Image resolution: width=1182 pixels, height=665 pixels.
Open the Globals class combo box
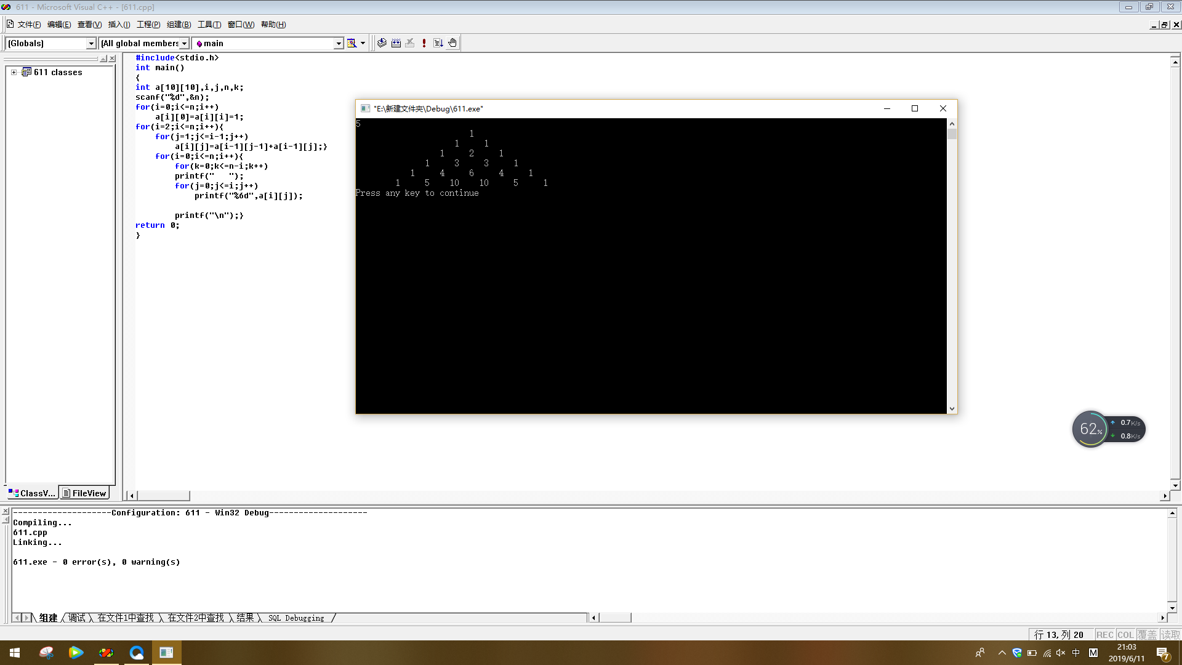(91, 43)
